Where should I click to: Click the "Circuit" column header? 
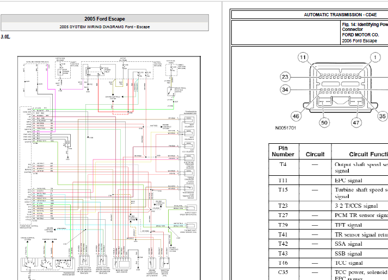click(x=315, y=151)
